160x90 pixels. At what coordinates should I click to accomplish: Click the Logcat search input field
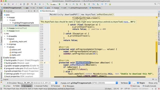click(134, 83)
